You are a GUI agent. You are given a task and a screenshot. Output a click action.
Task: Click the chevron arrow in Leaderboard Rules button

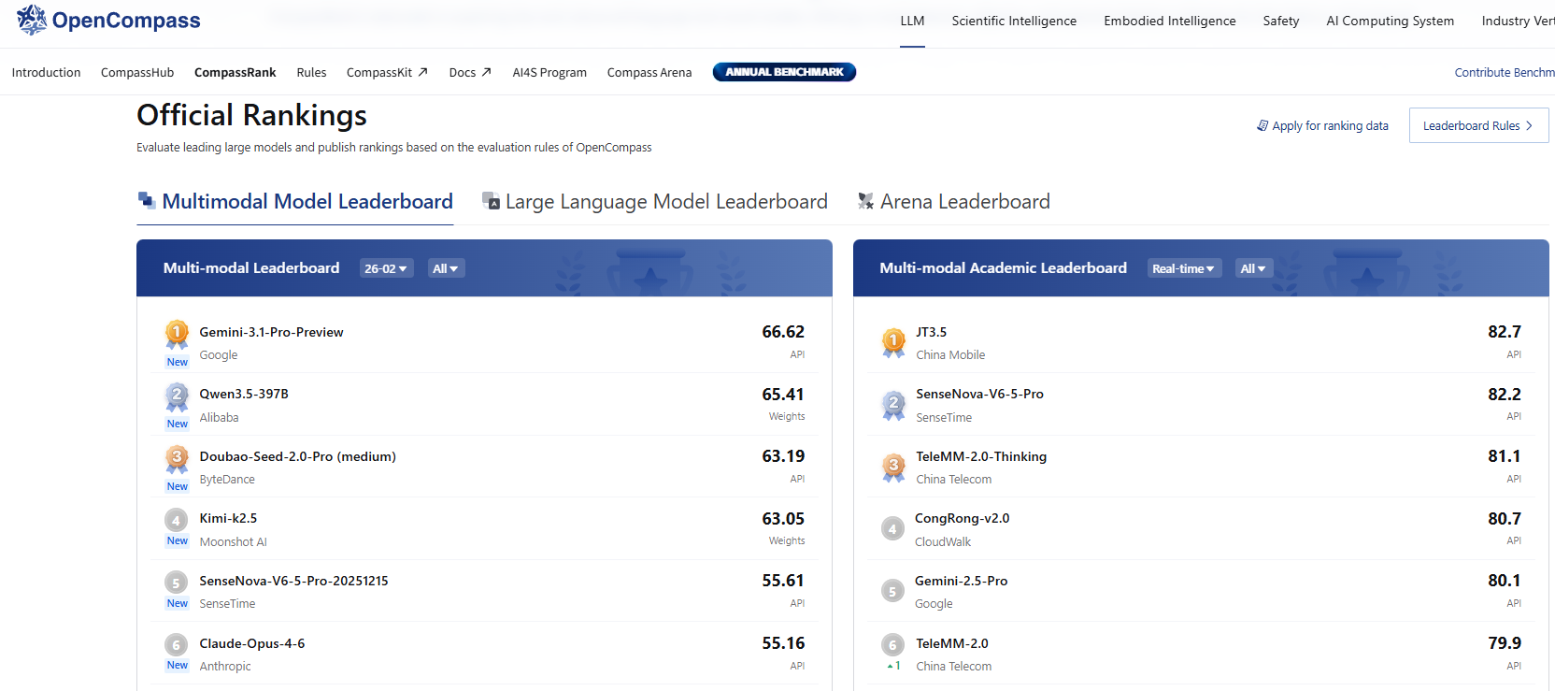(x=1529, y=125)
